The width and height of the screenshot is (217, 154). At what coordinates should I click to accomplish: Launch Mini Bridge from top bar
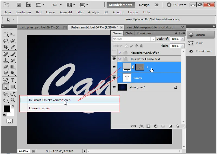click(29, 5)
